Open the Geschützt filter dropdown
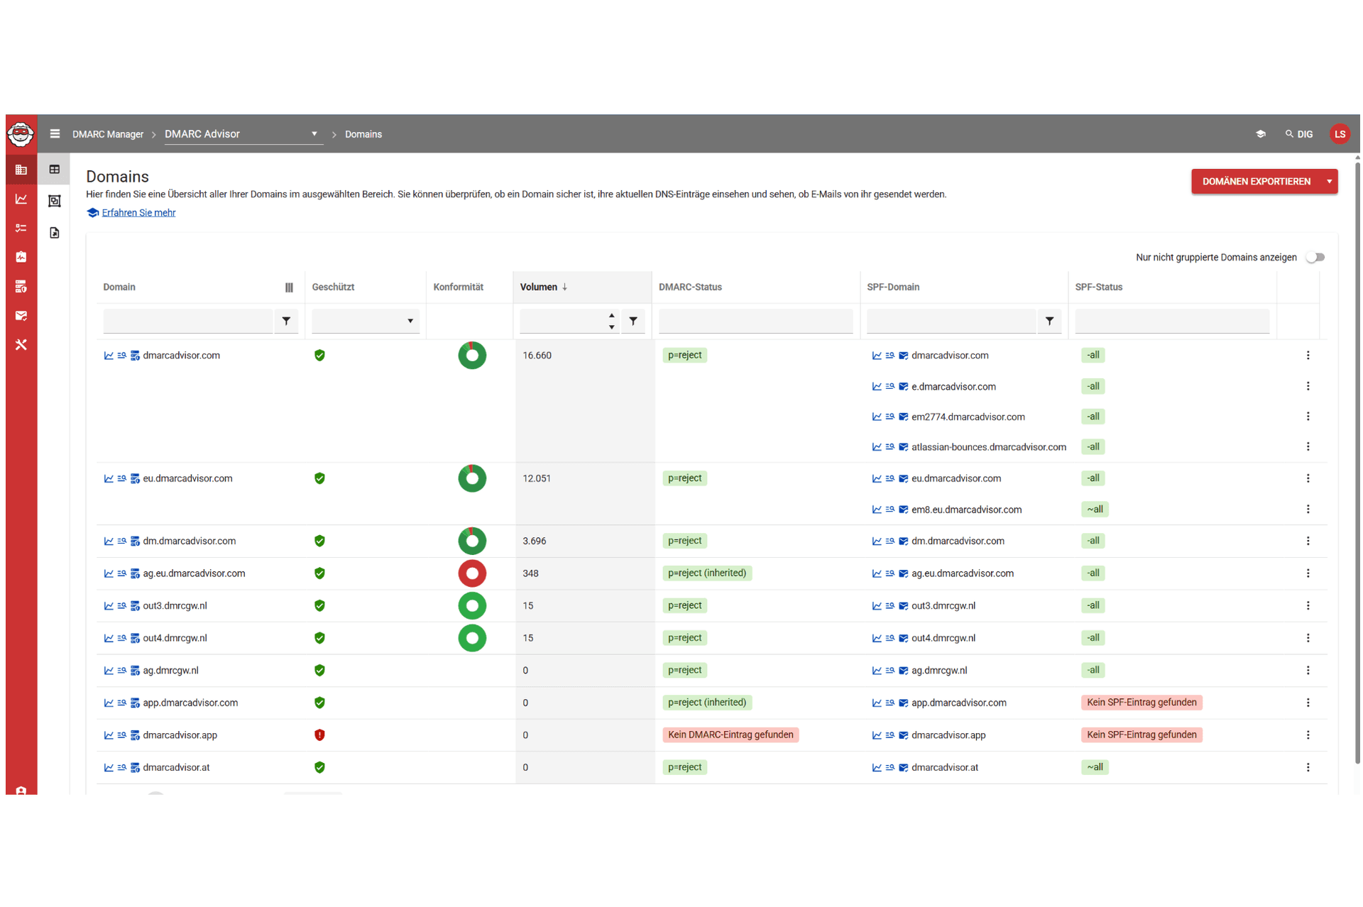This screenshot has height=907, width=1363. pyautogui.click(x=365, y=321)
